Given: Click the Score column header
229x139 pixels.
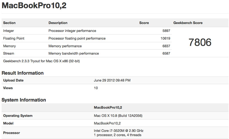Looking at the screenshot, I should [144, 23].
